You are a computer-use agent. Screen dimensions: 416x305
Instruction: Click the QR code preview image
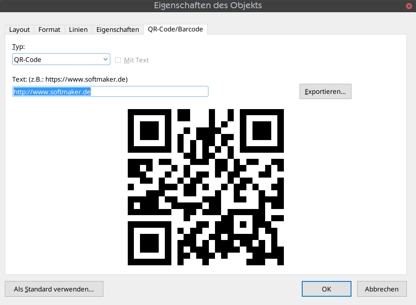click(x=206, y=187)
